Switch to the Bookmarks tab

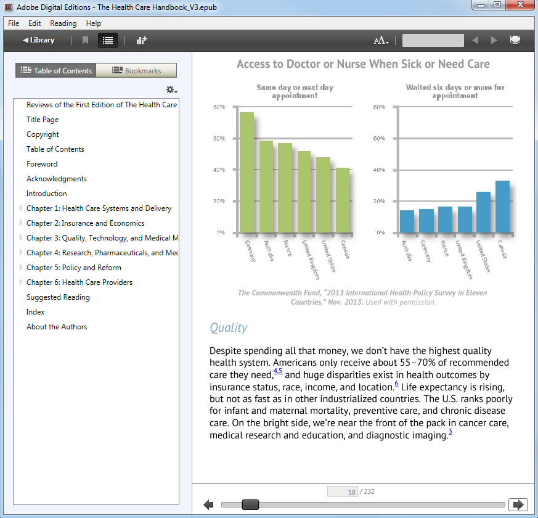136,71
